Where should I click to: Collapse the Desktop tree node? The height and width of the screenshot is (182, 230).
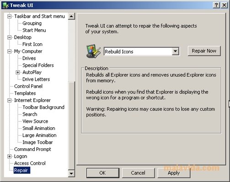pos(10,37)
